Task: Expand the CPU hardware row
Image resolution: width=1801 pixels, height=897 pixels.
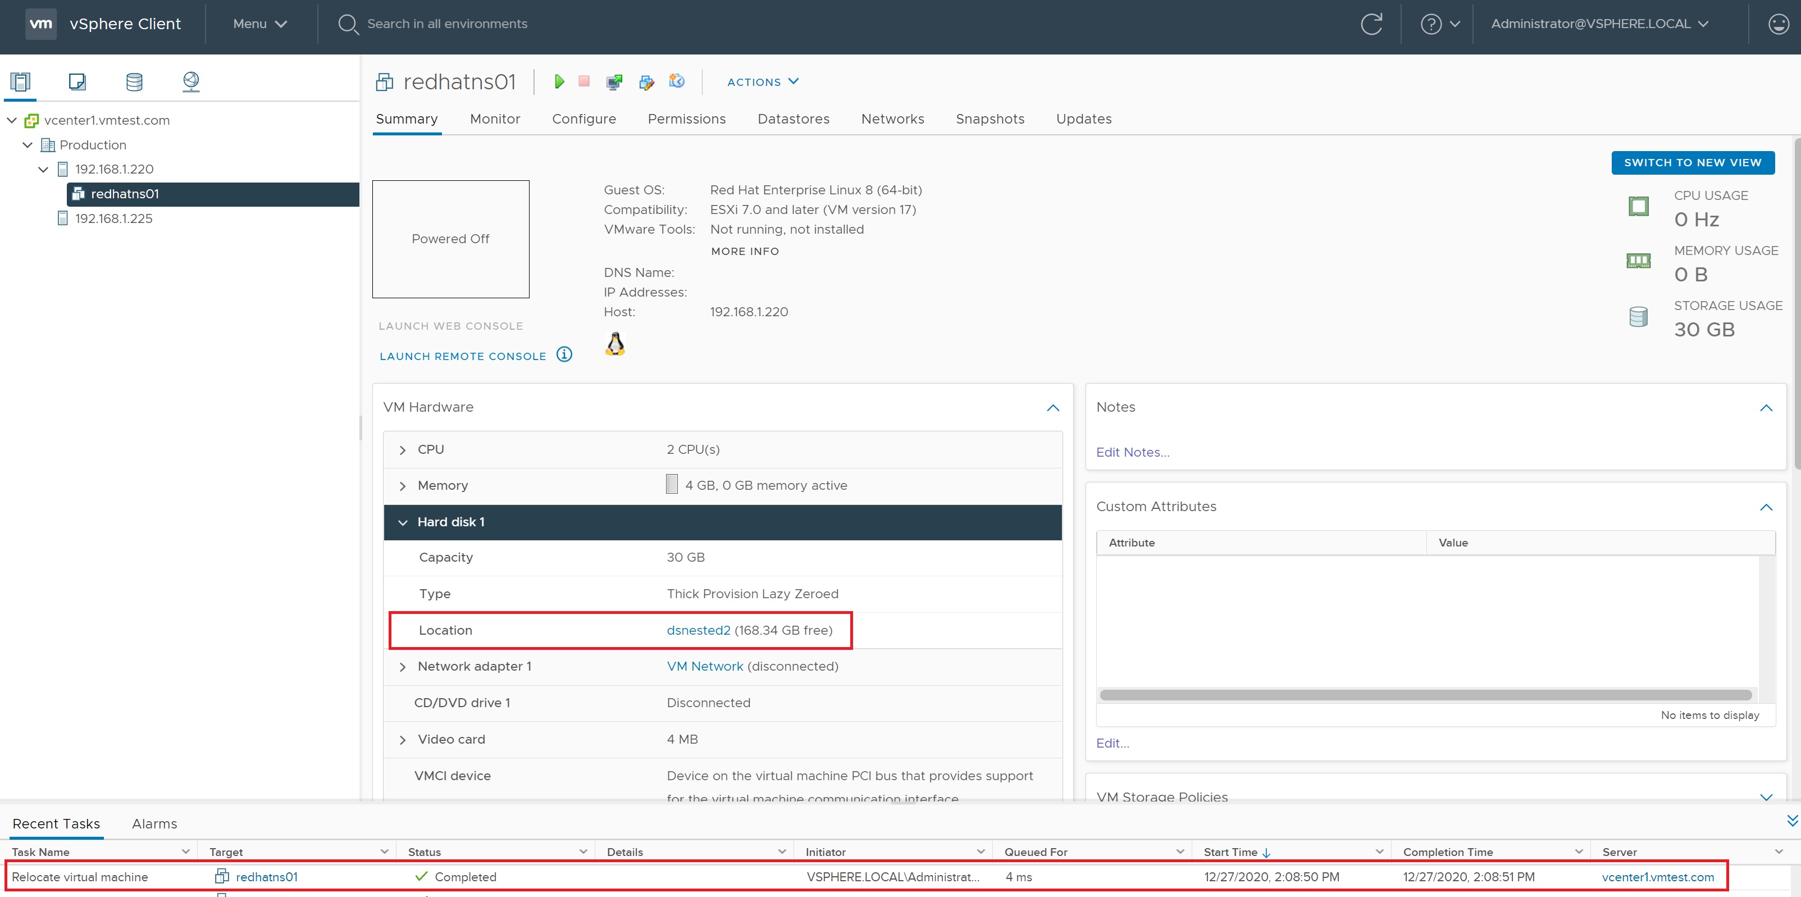Action: coord(403,450)
